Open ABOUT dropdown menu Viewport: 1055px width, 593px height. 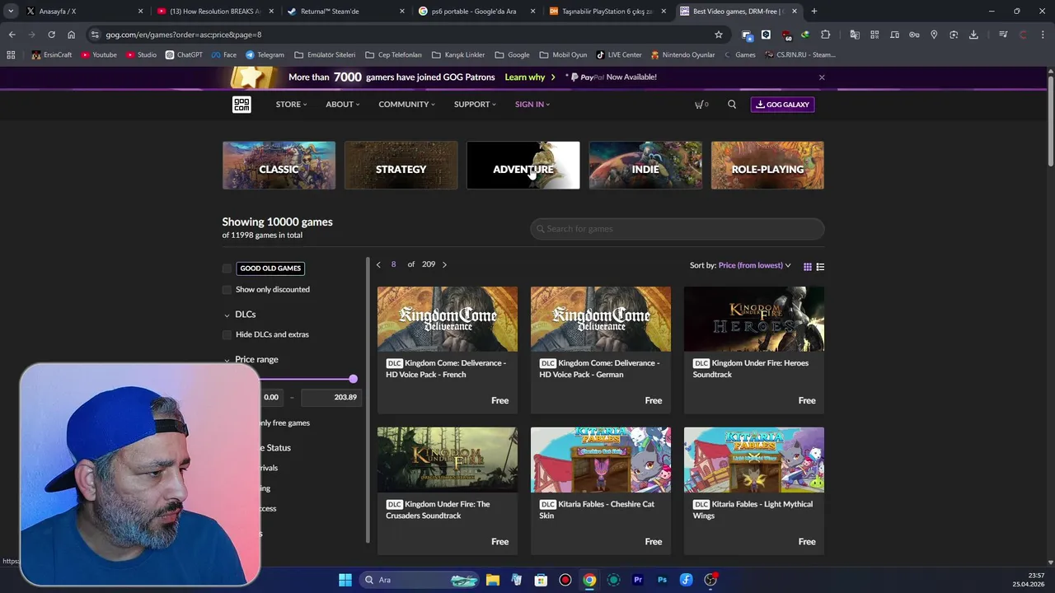tap(342, 105)
